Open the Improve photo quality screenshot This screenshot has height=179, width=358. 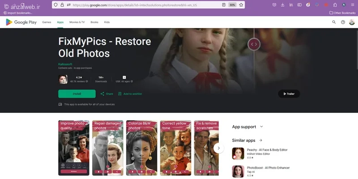74,148
